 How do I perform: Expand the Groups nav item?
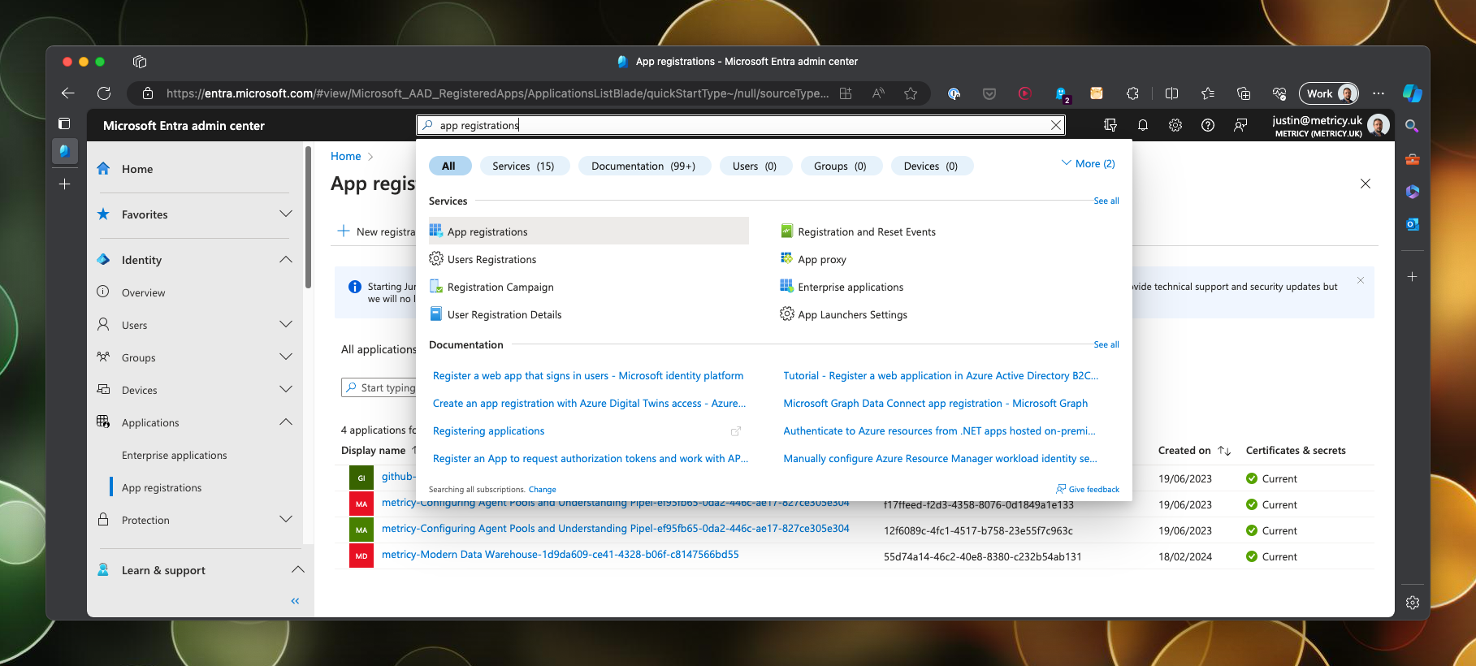[x=286, y=357]
